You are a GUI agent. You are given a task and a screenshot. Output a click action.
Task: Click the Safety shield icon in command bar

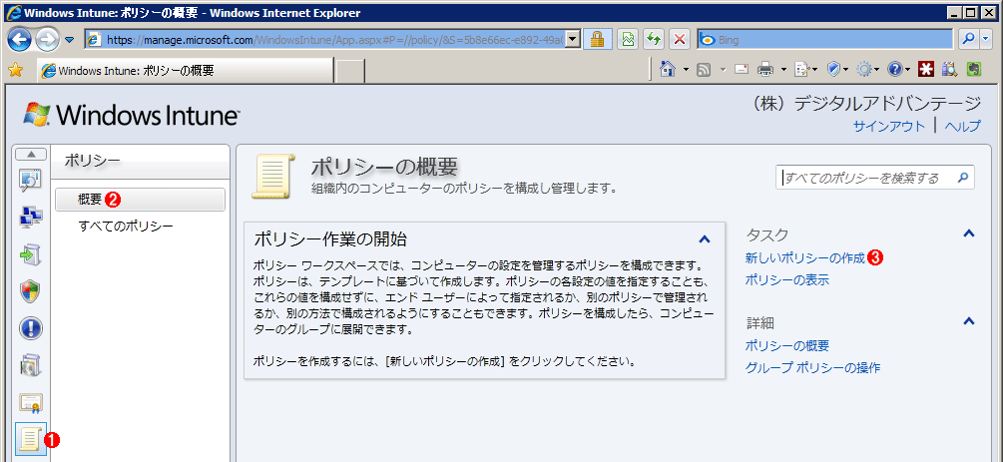click(x=833, y=70)
